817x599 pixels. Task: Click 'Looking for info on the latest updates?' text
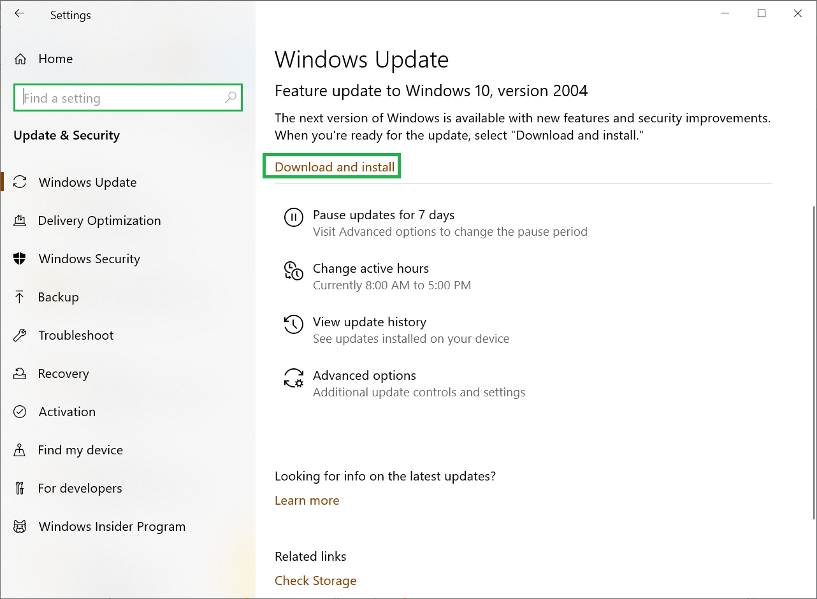[385, 476]
